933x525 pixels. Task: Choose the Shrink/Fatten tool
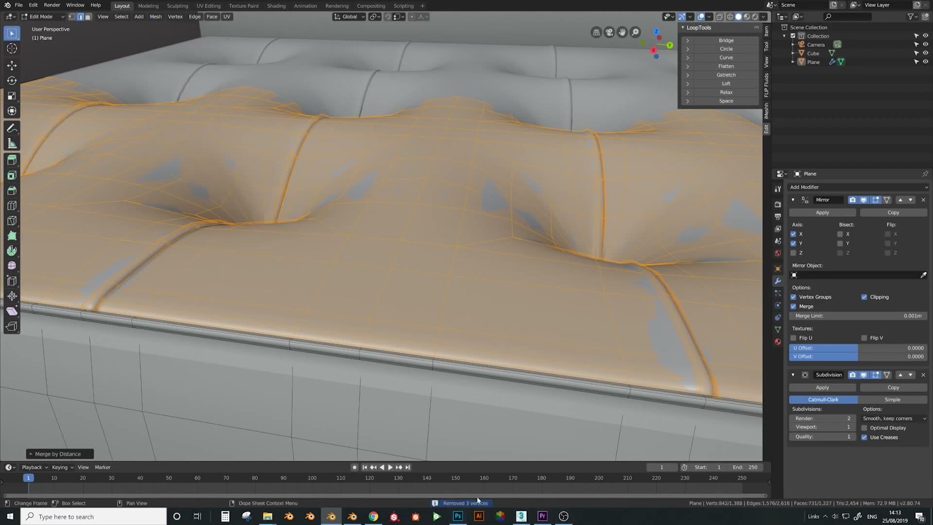pyautogui.click(x=12, y=296)
